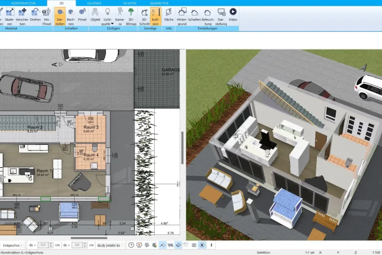Insert a Kamera
Viewport: 382px width, 255px height.
120,16
